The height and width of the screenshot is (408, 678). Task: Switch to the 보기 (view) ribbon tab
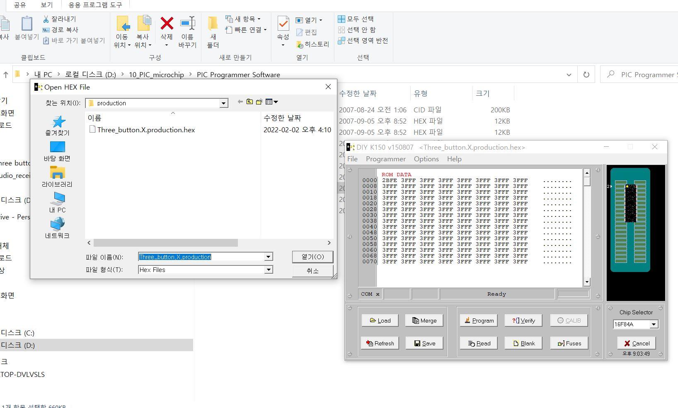click(x=47, y=5)
